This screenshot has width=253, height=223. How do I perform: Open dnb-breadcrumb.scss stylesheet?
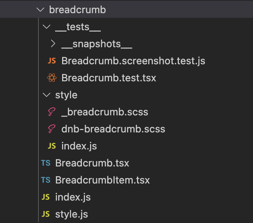click(113, 129)
